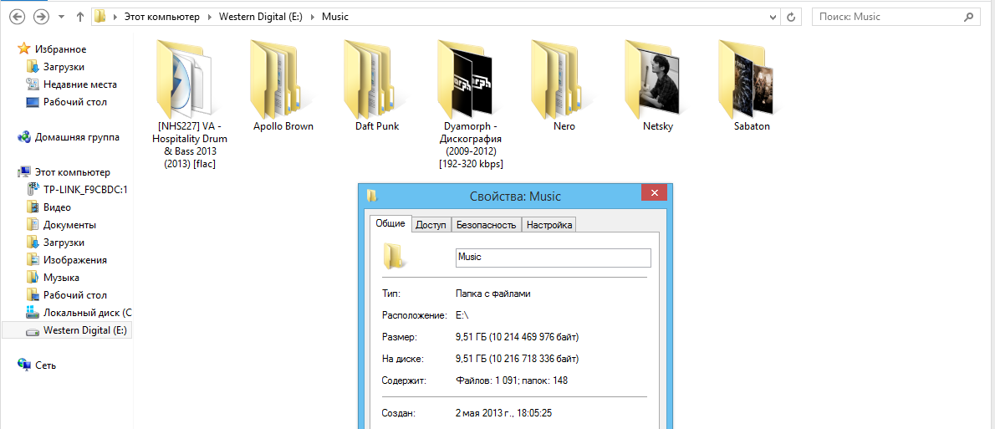Select the 'Netsky' folder icon

point(652,79)
